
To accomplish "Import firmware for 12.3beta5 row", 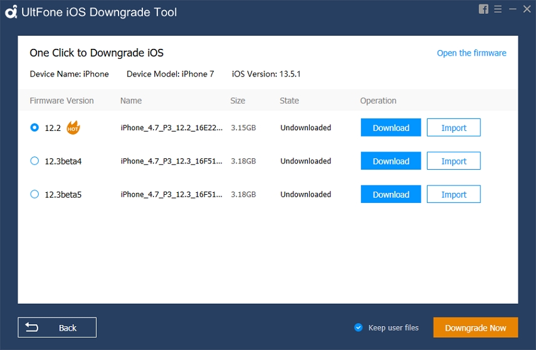I will [454, 194].
